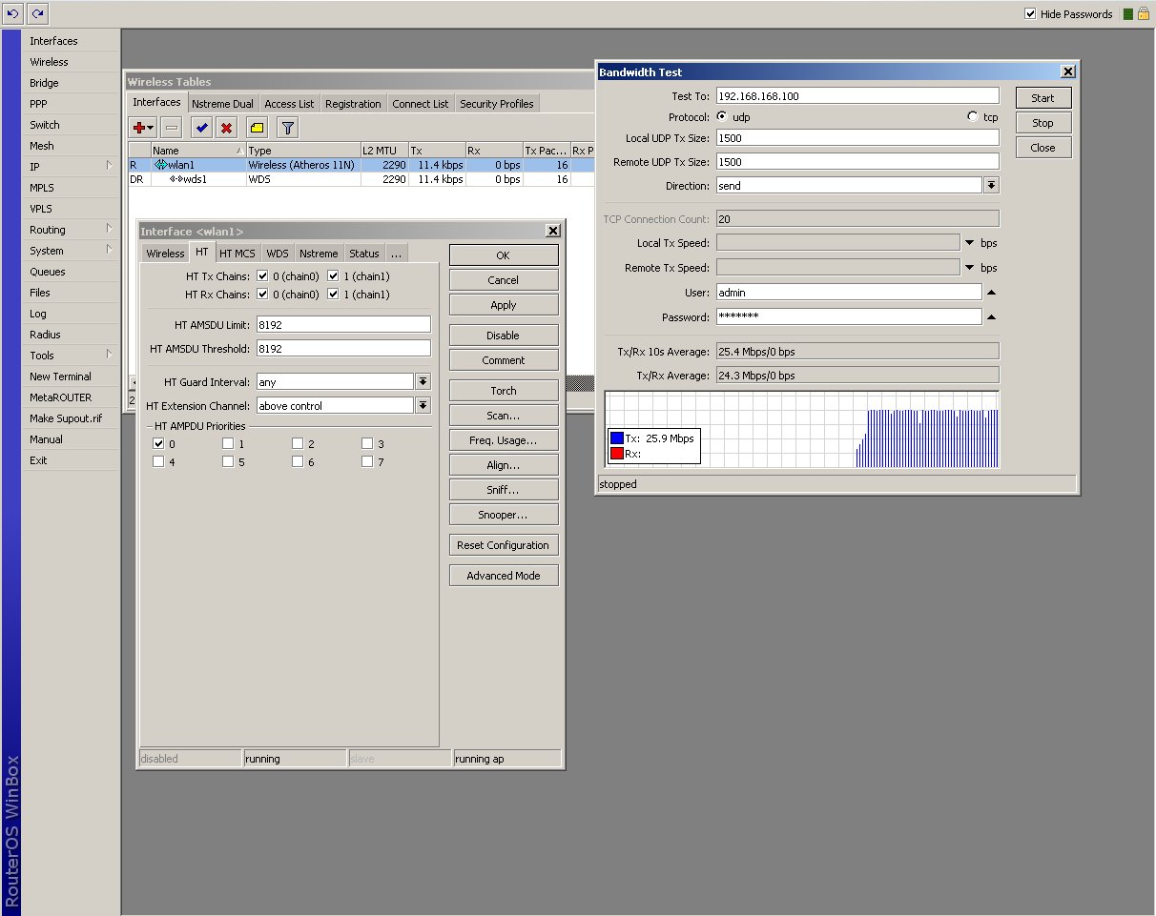The image size is (1156, 916).
Task: Expand the Routing submenu in sidebar
Action: click(x=109, y=229)
